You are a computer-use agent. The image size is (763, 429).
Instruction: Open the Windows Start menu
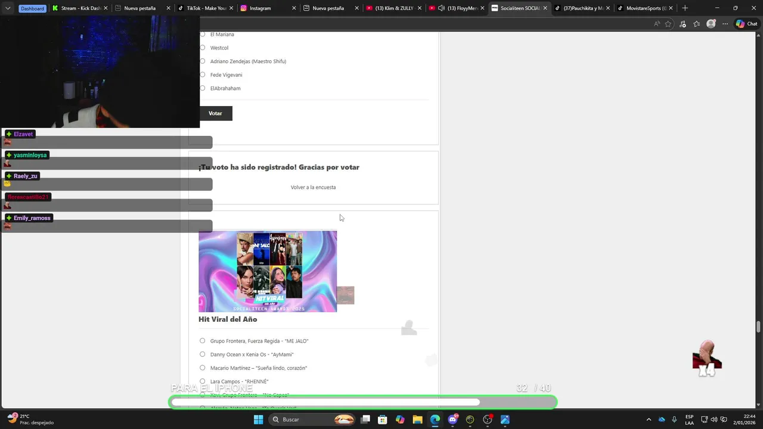pos(258,419)
